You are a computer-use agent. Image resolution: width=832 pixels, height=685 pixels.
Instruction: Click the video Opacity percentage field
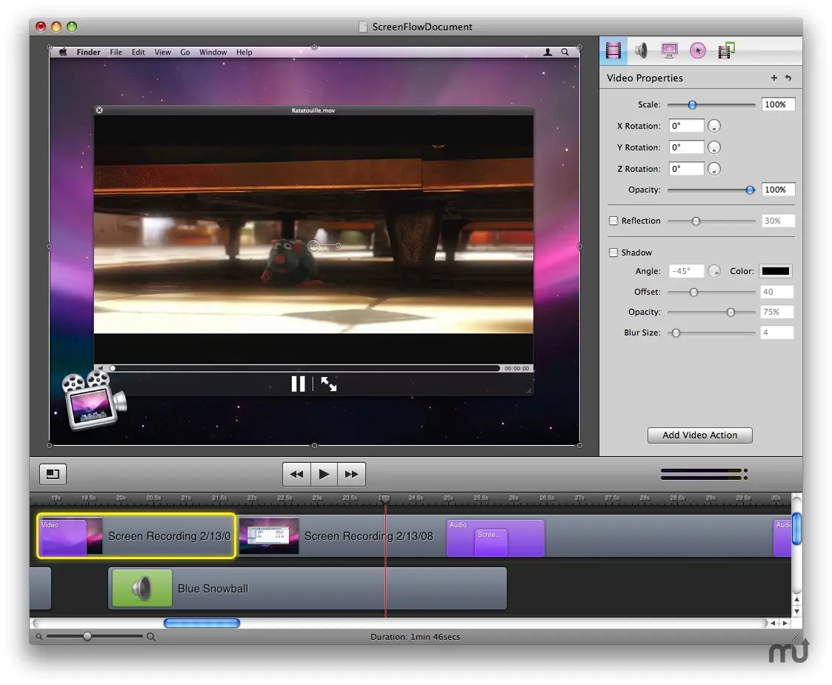coord(778,190)
